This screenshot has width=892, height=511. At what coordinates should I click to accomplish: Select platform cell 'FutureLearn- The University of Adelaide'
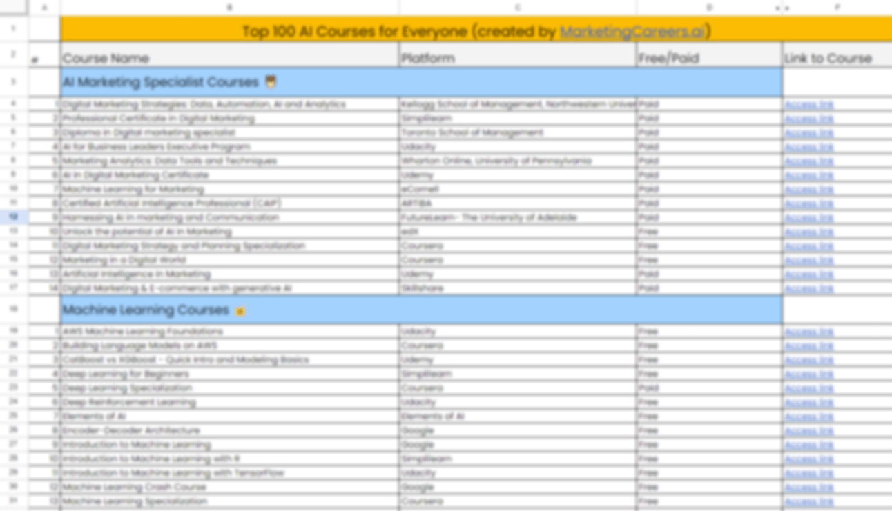pos(518,217)
